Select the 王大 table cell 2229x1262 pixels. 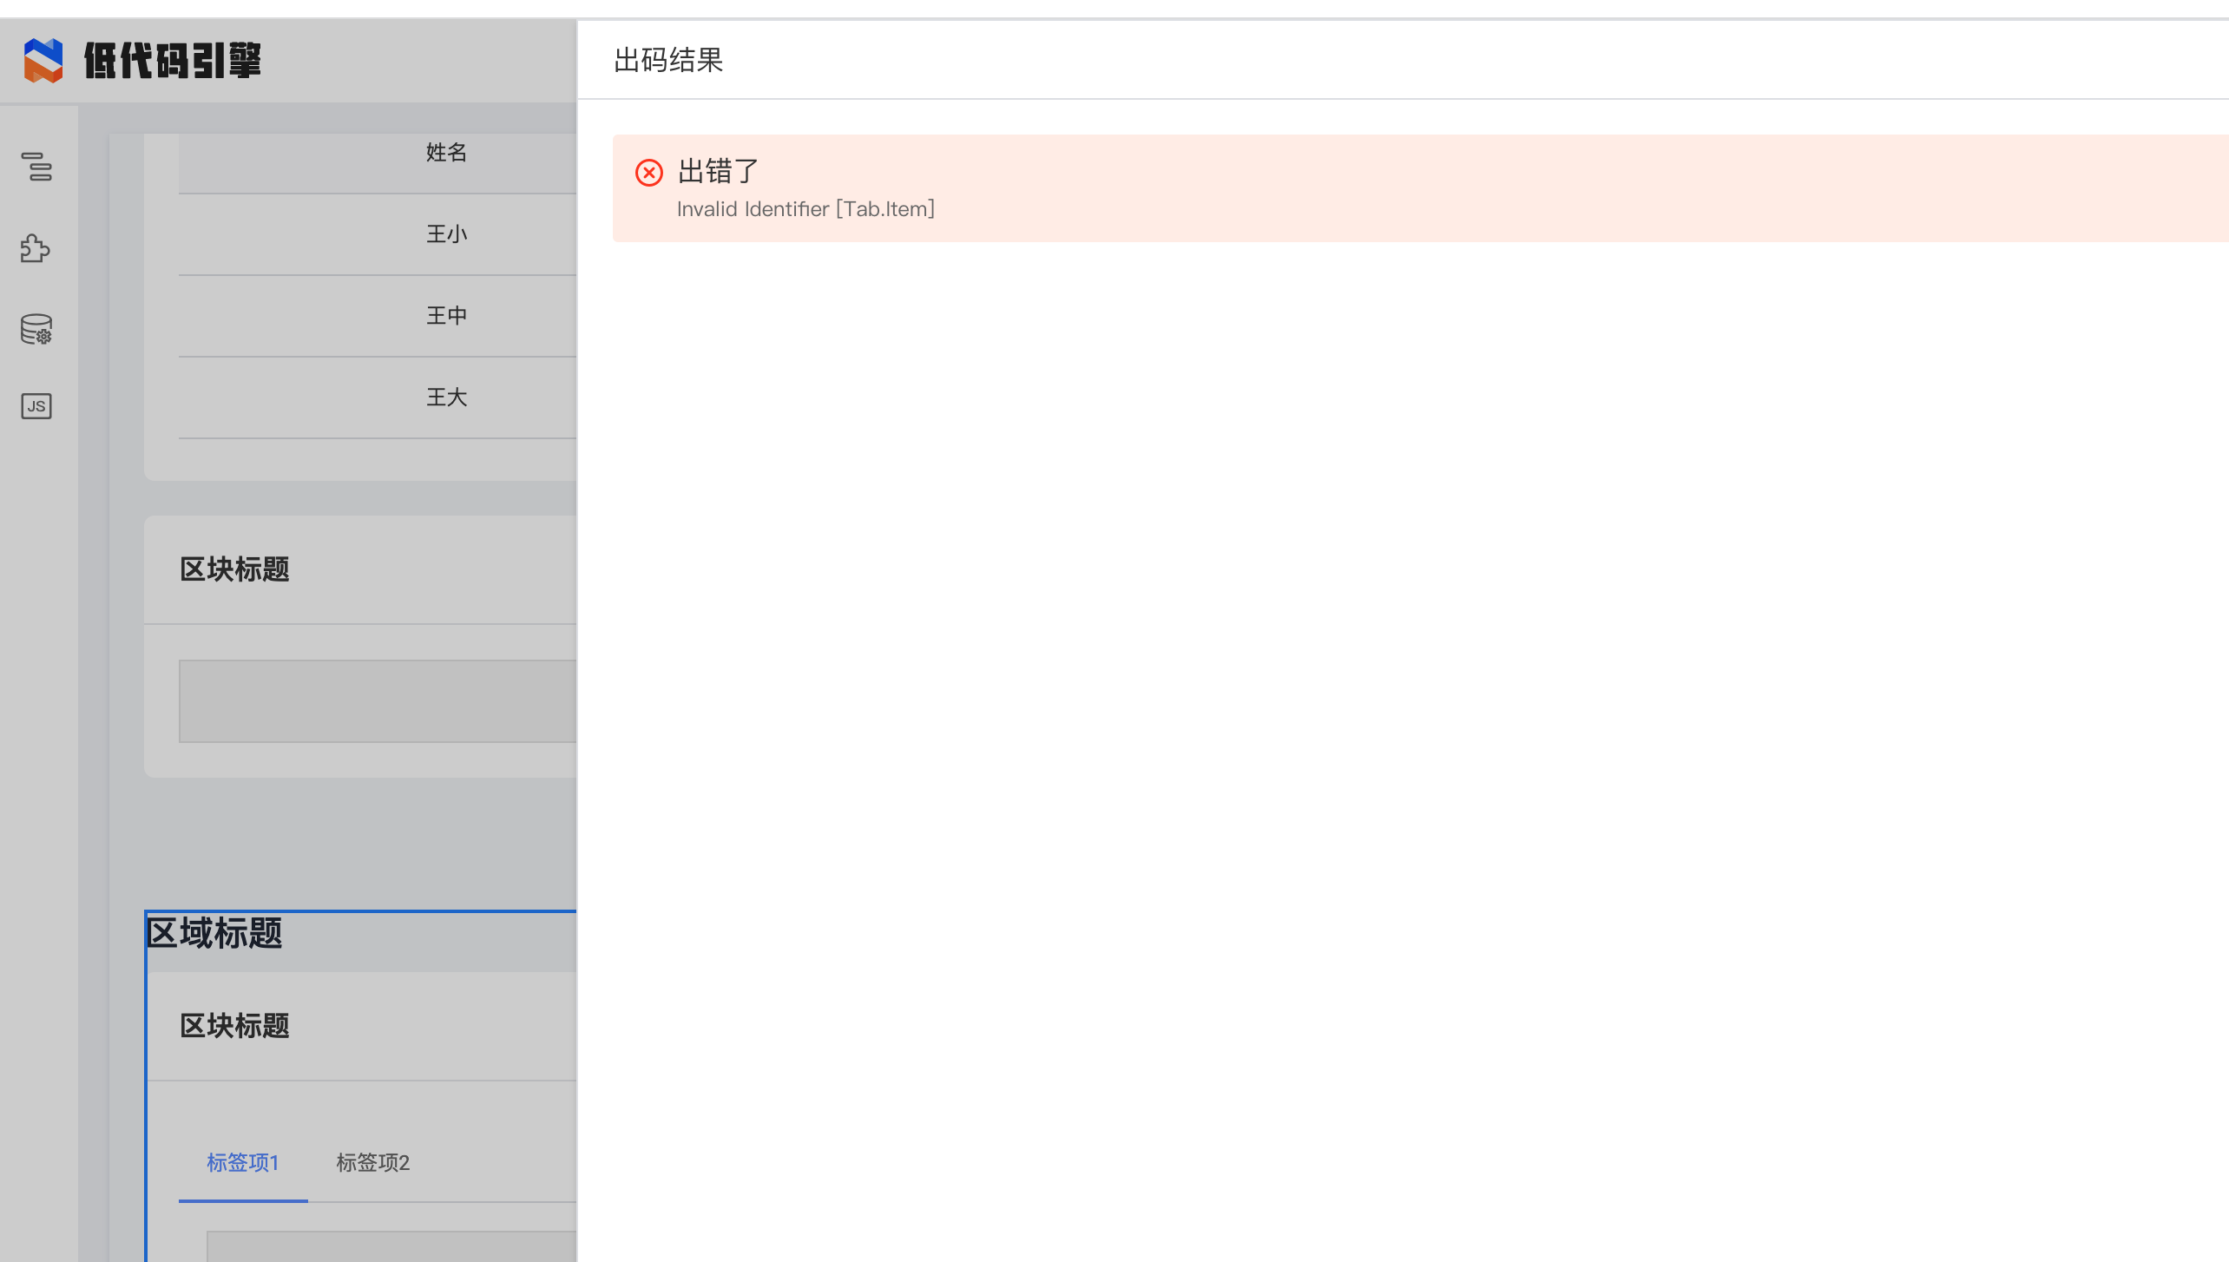coord(446,397)
